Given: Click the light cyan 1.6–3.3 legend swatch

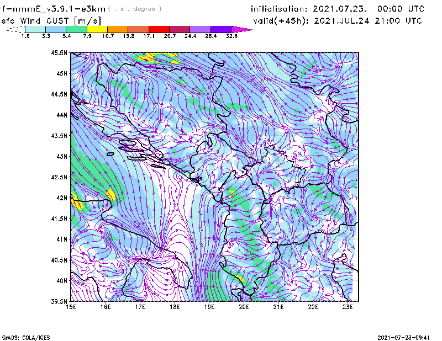Looking at the screenshot, I should click(x=35, y=29).
